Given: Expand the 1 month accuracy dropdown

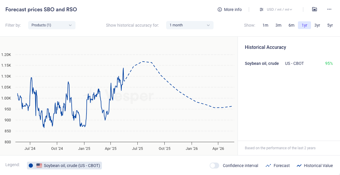Looking at the screenshot, I should click(190, 25).
